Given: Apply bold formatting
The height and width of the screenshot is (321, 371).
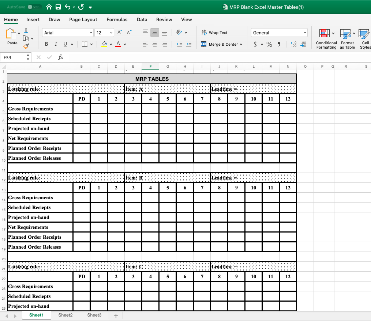Looking at the screenshot, I should 46,44.
